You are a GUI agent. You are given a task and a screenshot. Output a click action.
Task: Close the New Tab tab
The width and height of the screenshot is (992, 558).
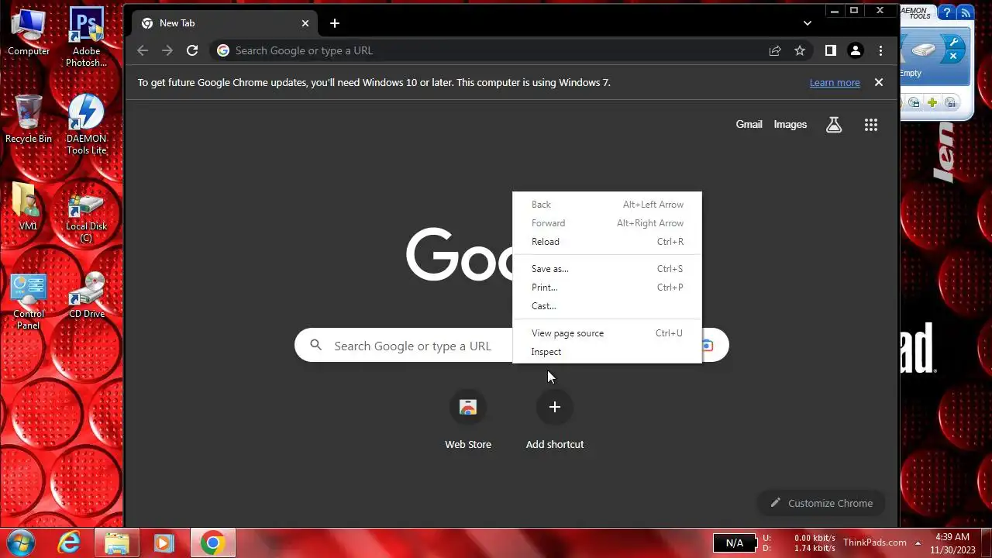click(x=305, y=23)
